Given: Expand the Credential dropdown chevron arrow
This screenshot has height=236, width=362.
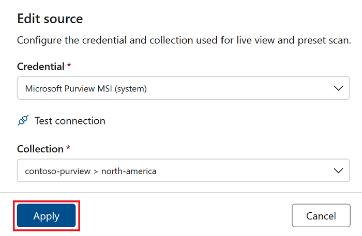Looking at the screenshot, I should pos(339,88).
